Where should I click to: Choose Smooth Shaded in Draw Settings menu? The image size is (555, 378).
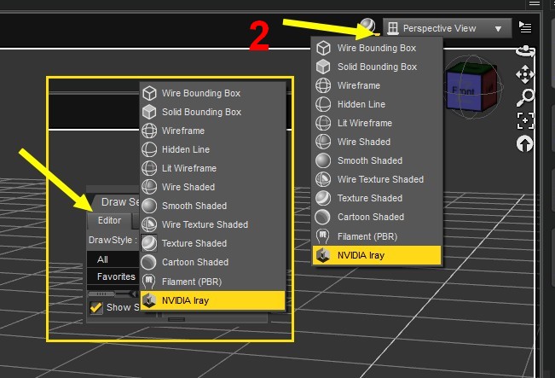tap(213, 206)
